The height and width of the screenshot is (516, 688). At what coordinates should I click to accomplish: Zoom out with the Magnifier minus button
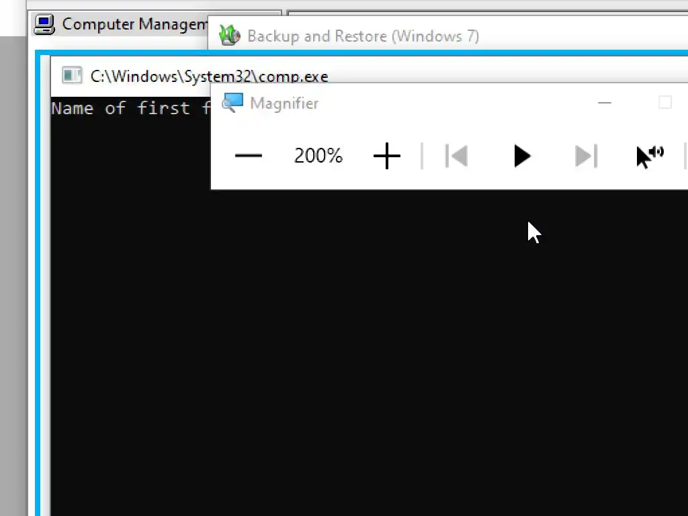pos(249,156)
